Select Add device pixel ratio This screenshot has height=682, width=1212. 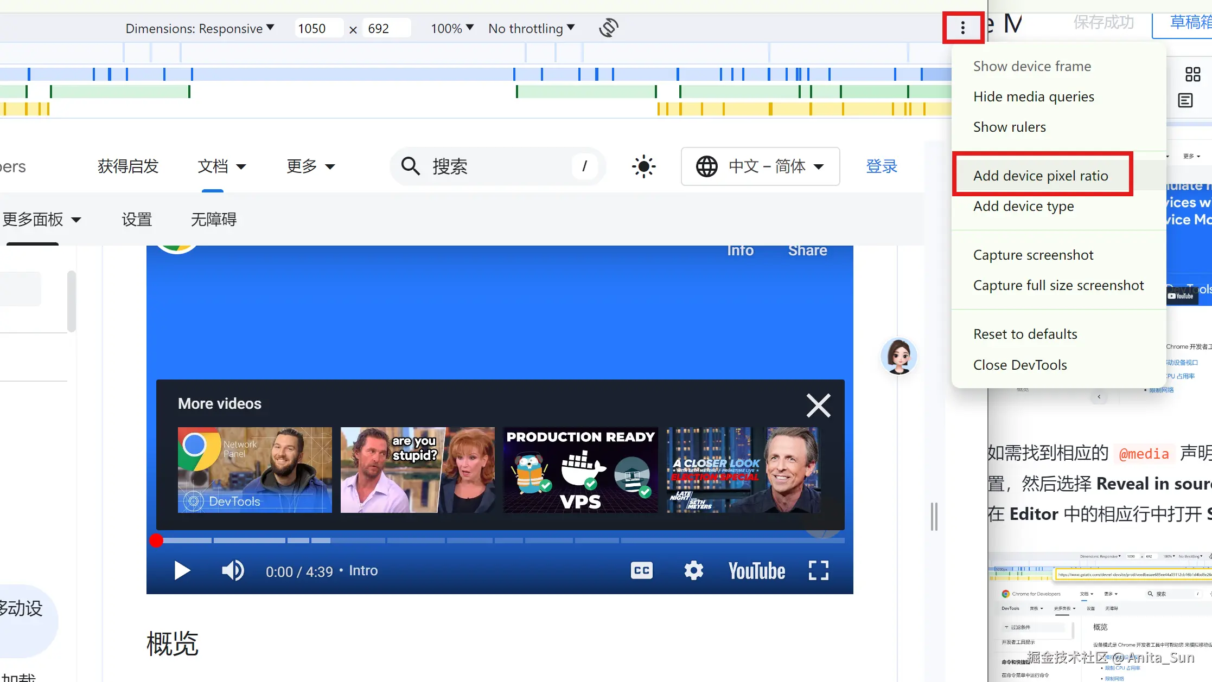[x=1041, y=176]
